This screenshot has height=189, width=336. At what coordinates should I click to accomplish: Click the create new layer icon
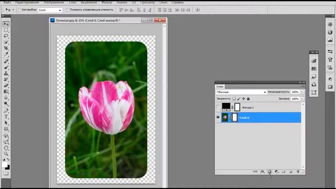tap(290, 172)
